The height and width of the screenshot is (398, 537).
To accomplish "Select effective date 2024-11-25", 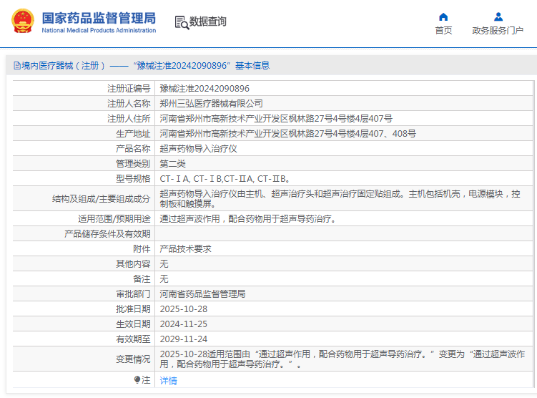I will coord(184,324).
